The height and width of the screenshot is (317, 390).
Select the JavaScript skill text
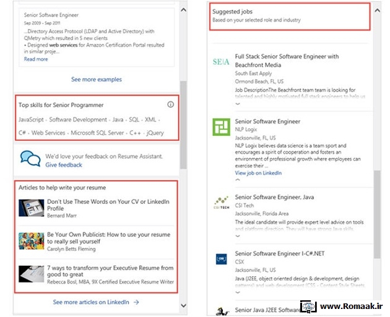[x=31, y=120]
